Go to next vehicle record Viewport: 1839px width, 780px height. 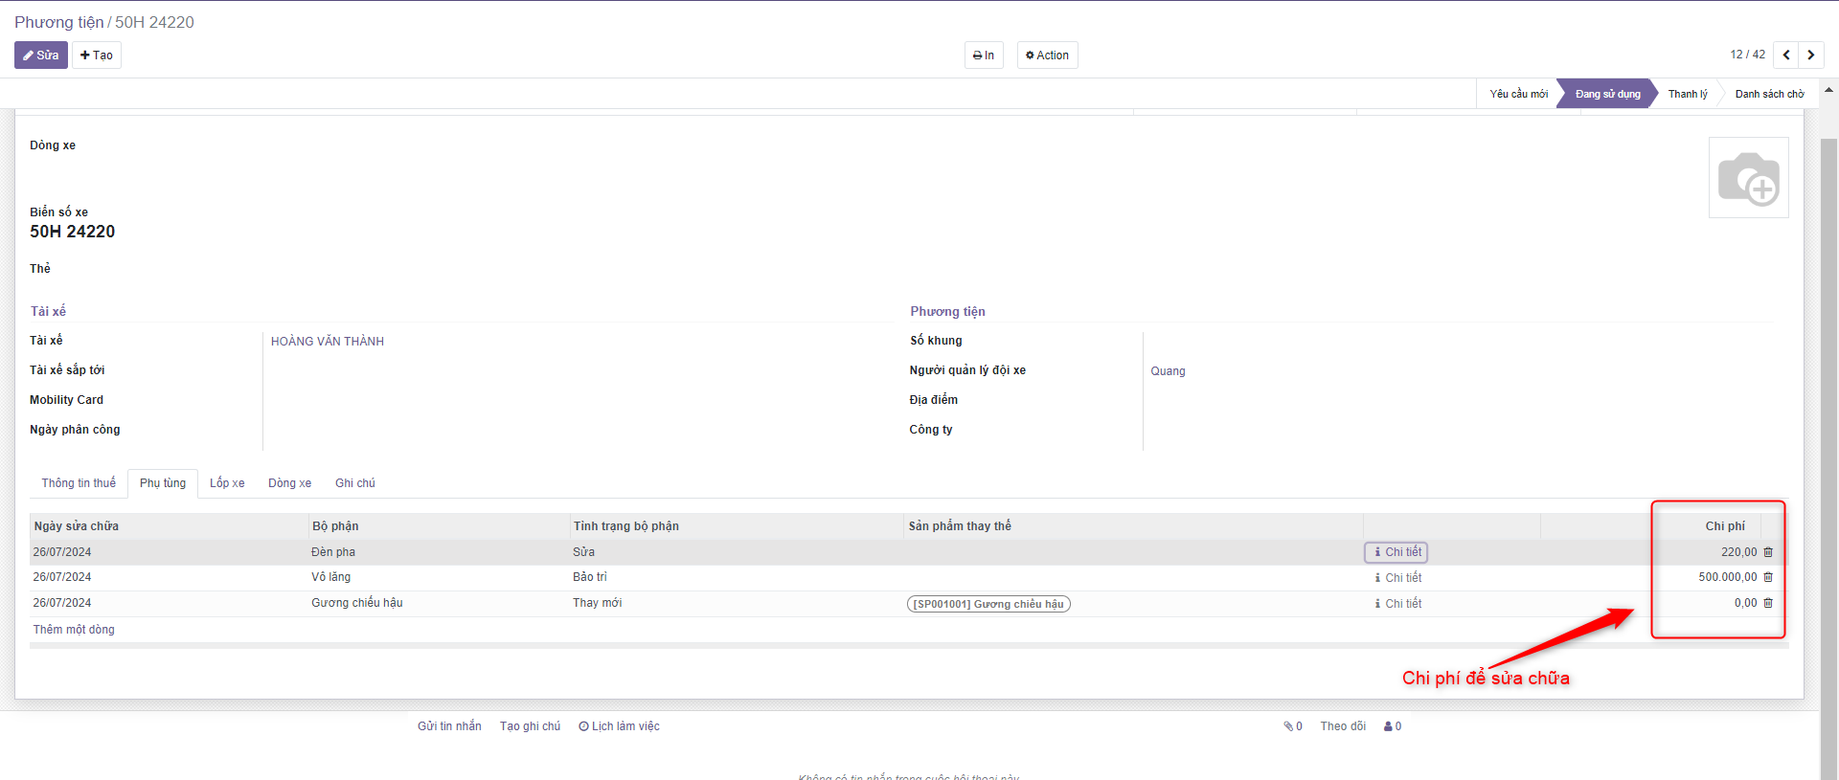[x=1811, y=56]
